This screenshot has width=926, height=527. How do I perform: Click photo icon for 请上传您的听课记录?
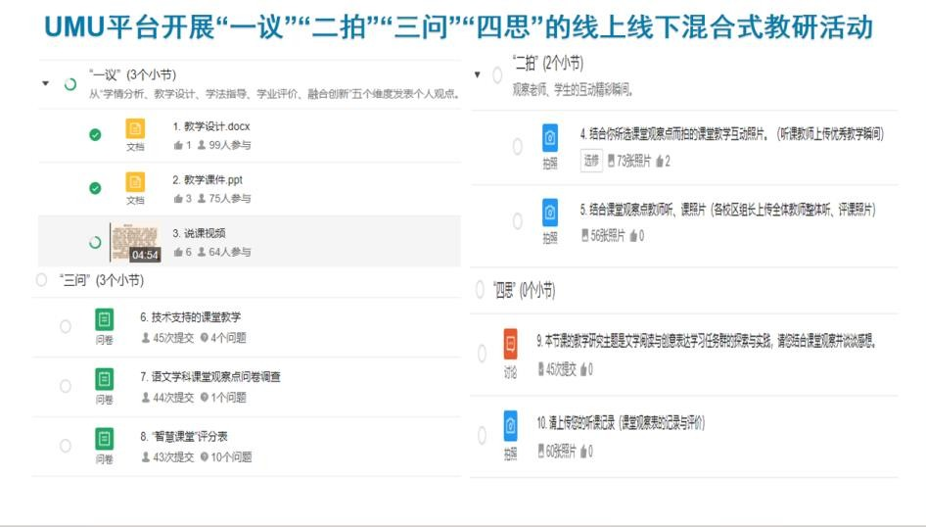pos(510,426)
